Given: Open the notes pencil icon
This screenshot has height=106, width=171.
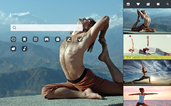Looking at the screenshot, I should click(x=69, y=39).
